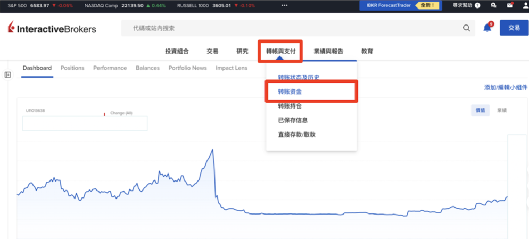The width and height of the screenshot is (529, 239).
Task: Expand the left sidebar panel icon
Action: [x=7, y=75]
